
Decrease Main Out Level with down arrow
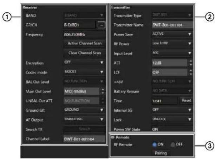[103, 93]
